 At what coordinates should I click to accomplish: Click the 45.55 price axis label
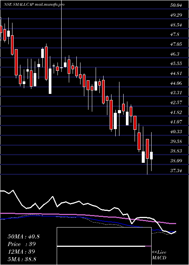(176, 64)
